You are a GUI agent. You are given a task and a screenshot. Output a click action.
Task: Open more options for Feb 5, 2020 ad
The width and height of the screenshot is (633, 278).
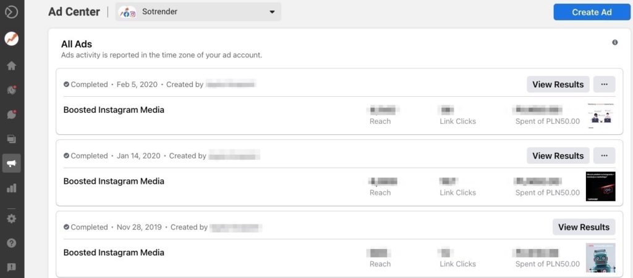coord(604,84)
